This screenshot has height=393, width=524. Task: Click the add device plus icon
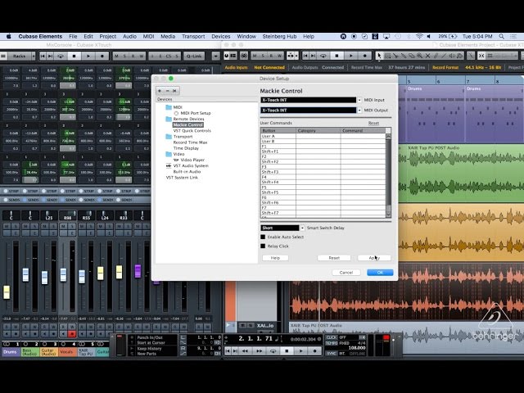160,90
